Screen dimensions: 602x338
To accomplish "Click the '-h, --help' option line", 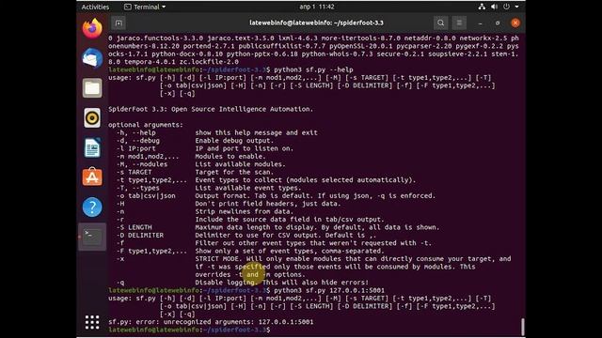I will point(217,132).
